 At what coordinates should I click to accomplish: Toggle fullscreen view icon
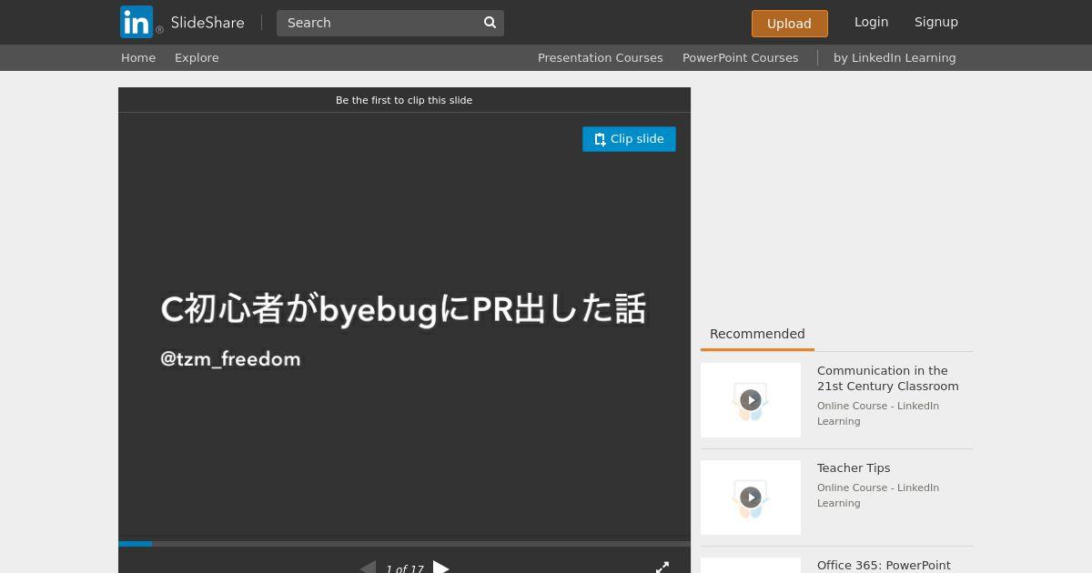(662, 568)
